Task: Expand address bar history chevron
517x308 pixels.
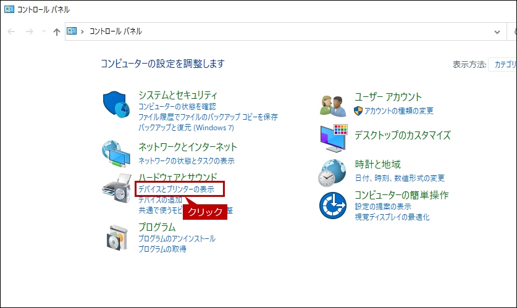Action: click(497, 32)
